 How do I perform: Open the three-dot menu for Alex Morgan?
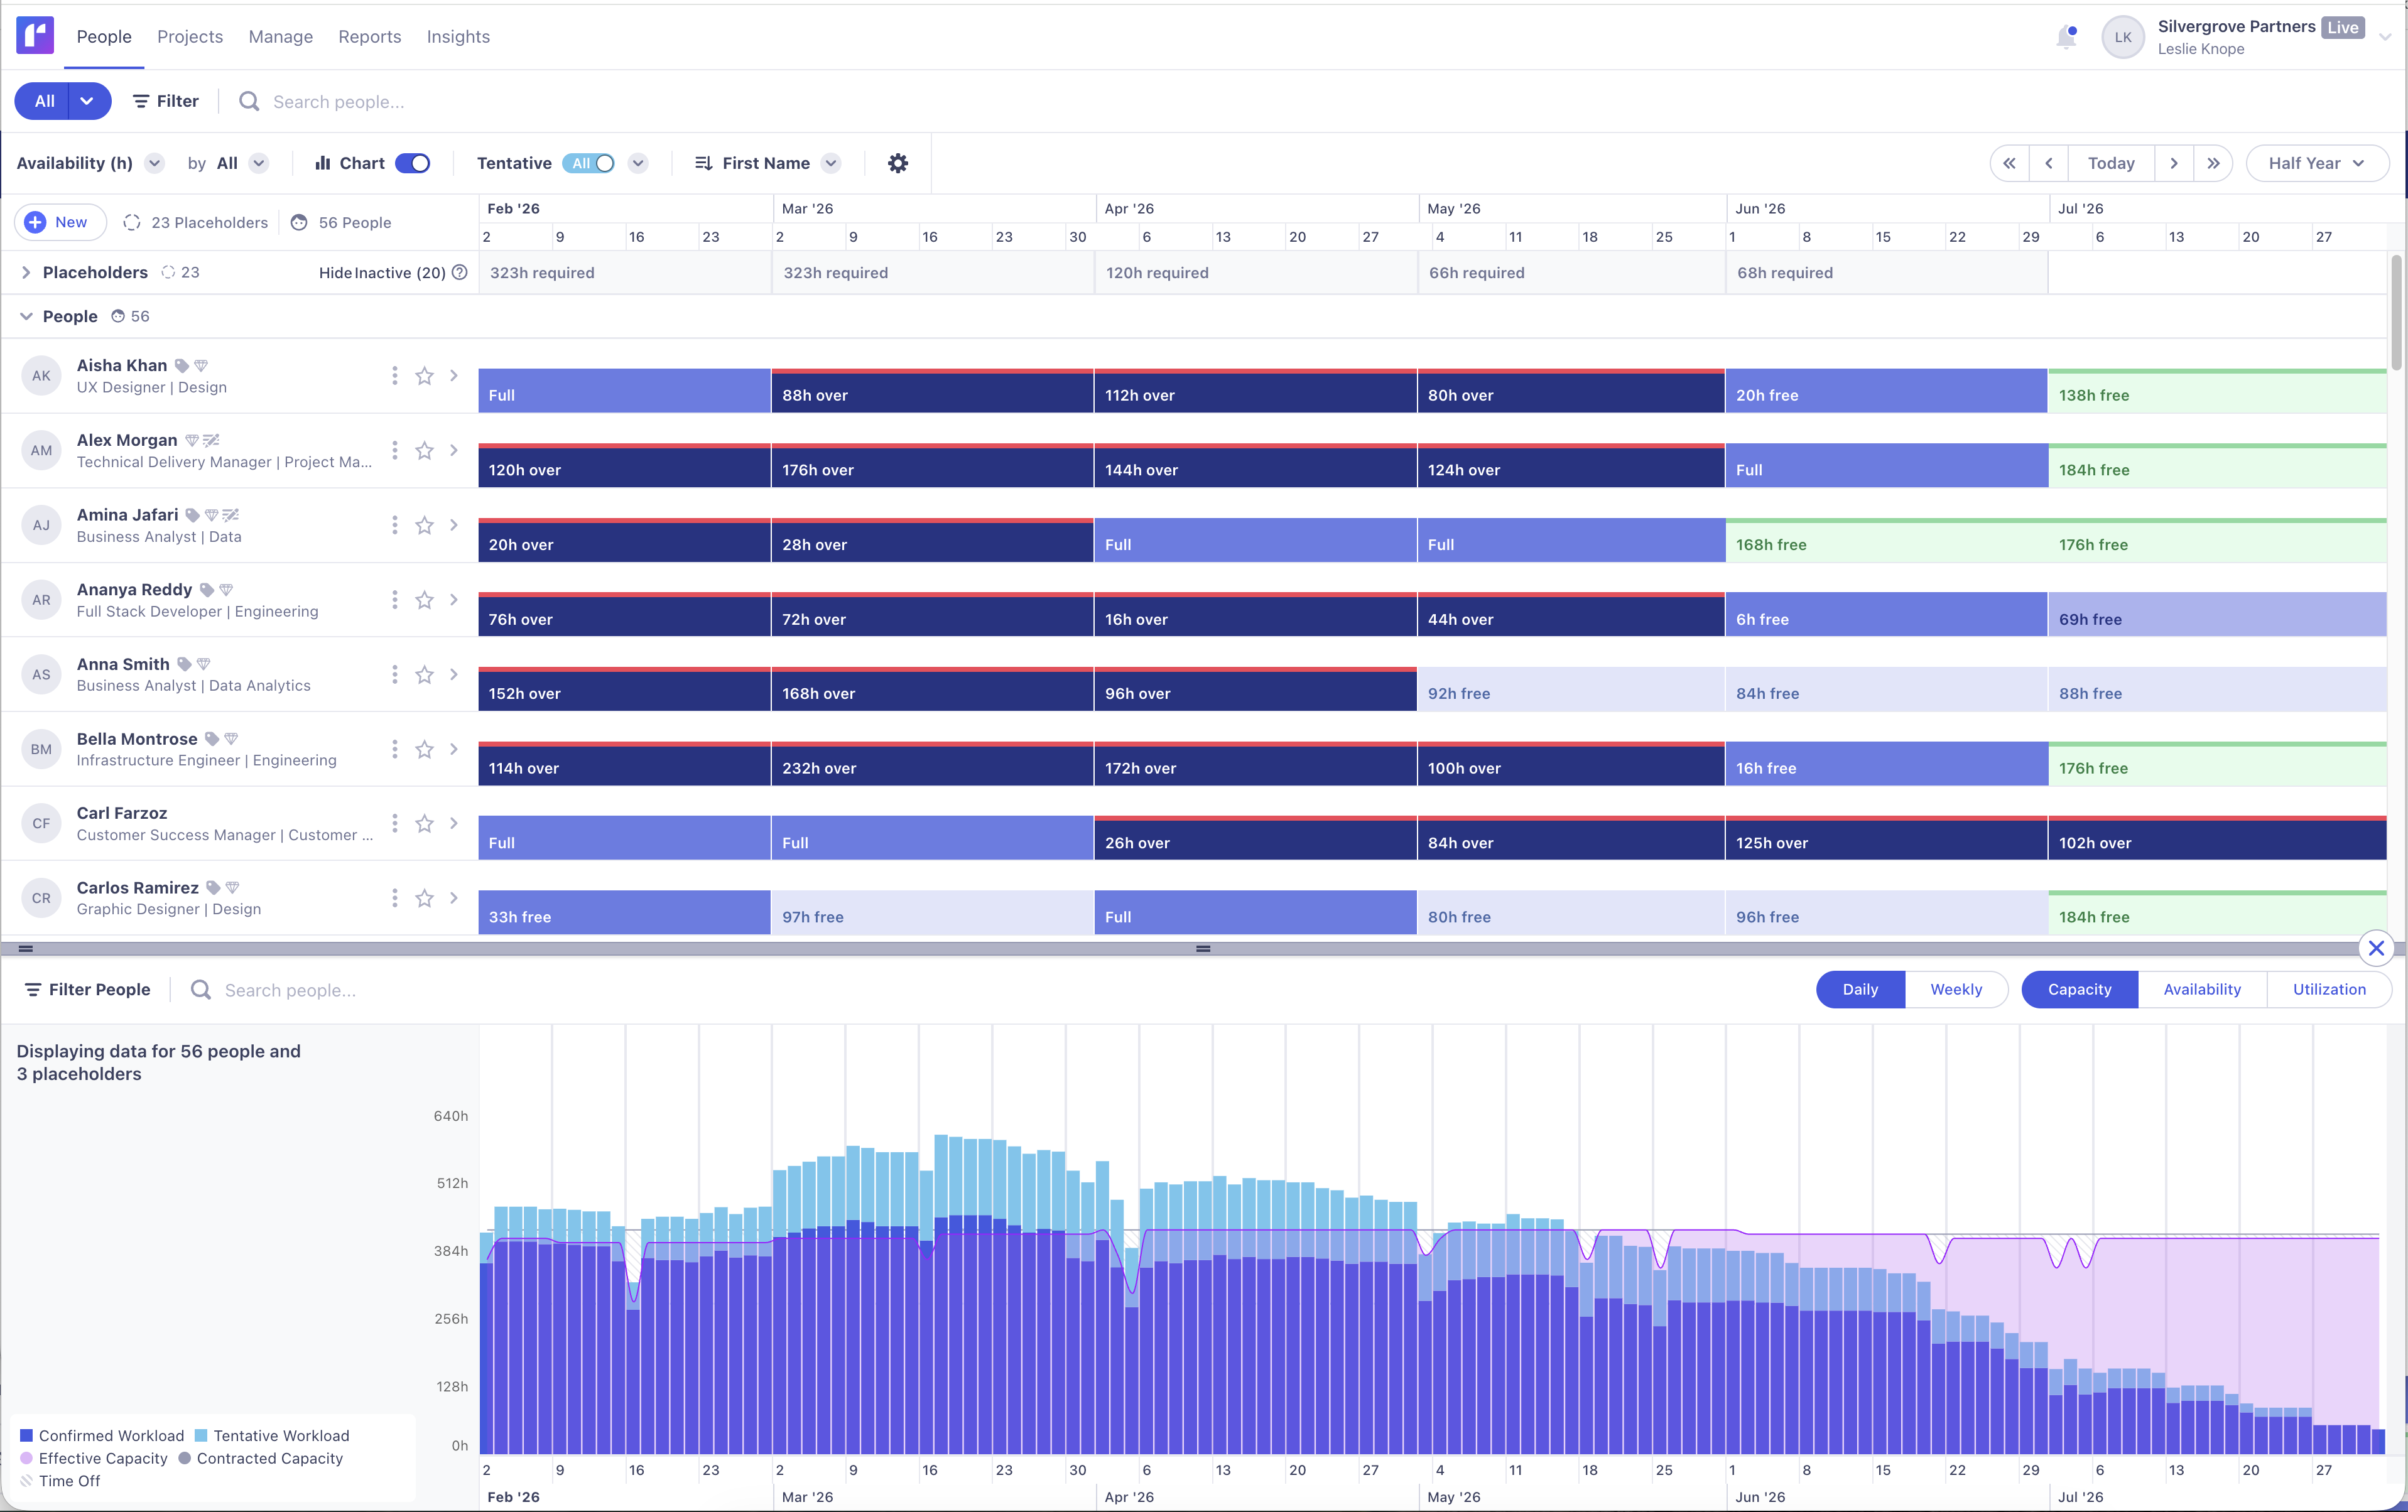click(x=394, y=450)
